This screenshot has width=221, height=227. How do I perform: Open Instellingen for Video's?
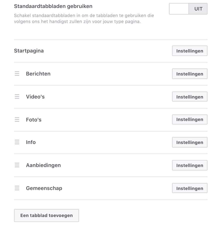tap(189, 96)
